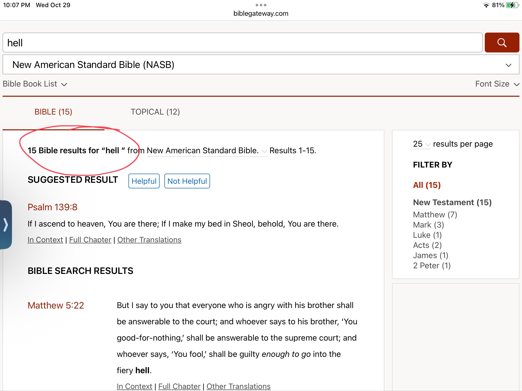
Task: Expand the Bible Book List
Action: 35,84
